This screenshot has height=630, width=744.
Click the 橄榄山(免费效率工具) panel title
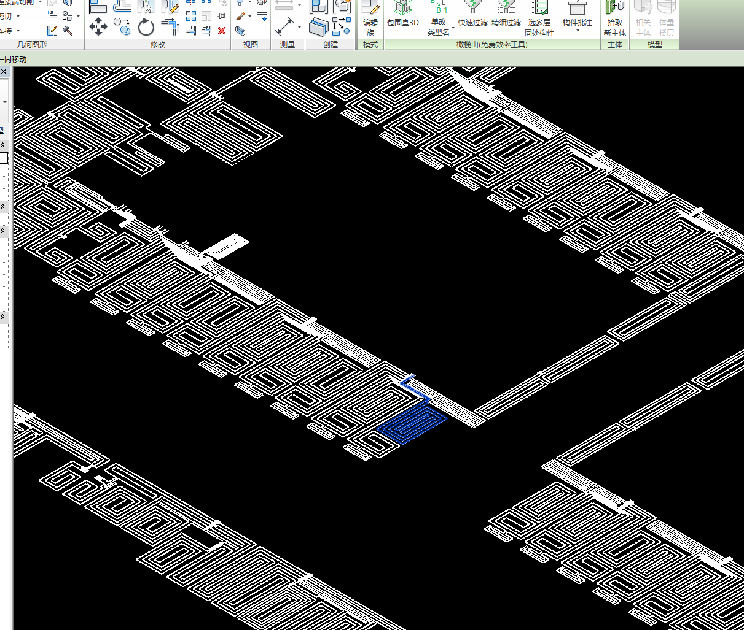[x=492, y=44]
